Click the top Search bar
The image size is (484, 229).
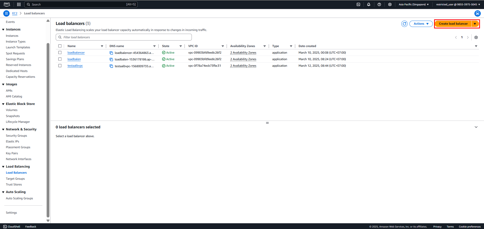pos(81,4)
